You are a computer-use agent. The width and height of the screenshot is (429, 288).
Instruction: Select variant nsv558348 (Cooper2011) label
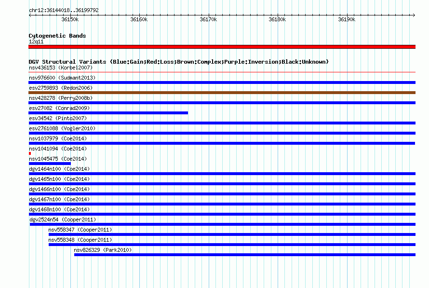[x=80, y=240]
